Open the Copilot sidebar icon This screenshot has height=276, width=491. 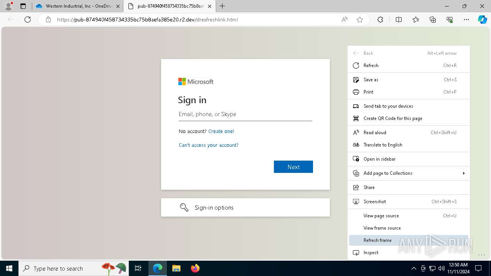tap(482, 20)
